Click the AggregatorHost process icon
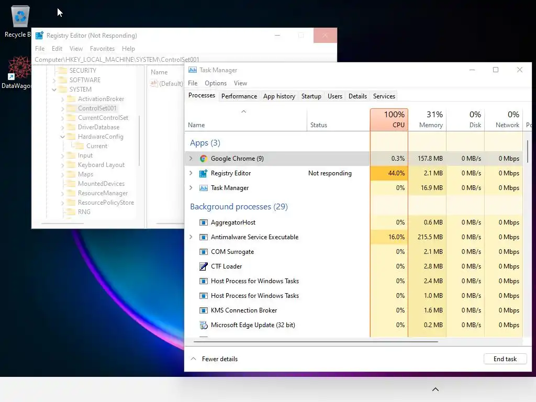Viewport: 536px width, 402px height. (x=204, y=222)
